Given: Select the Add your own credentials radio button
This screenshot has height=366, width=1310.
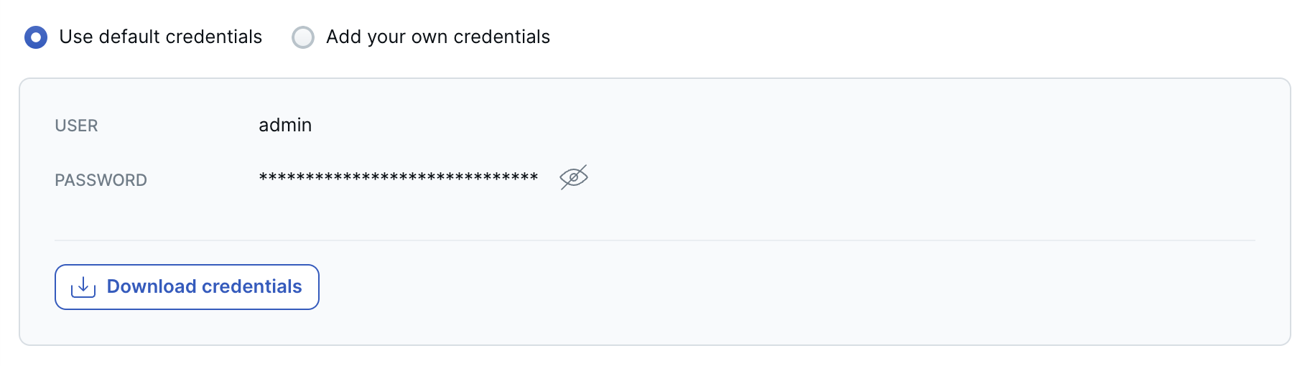Looking at the screenshot, I should (303, 37).
